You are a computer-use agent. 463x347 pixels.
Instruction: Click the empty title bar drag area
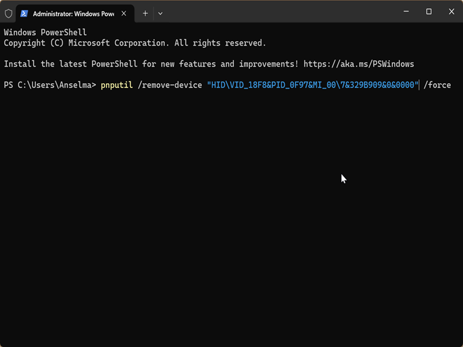[x=278, y=12]
